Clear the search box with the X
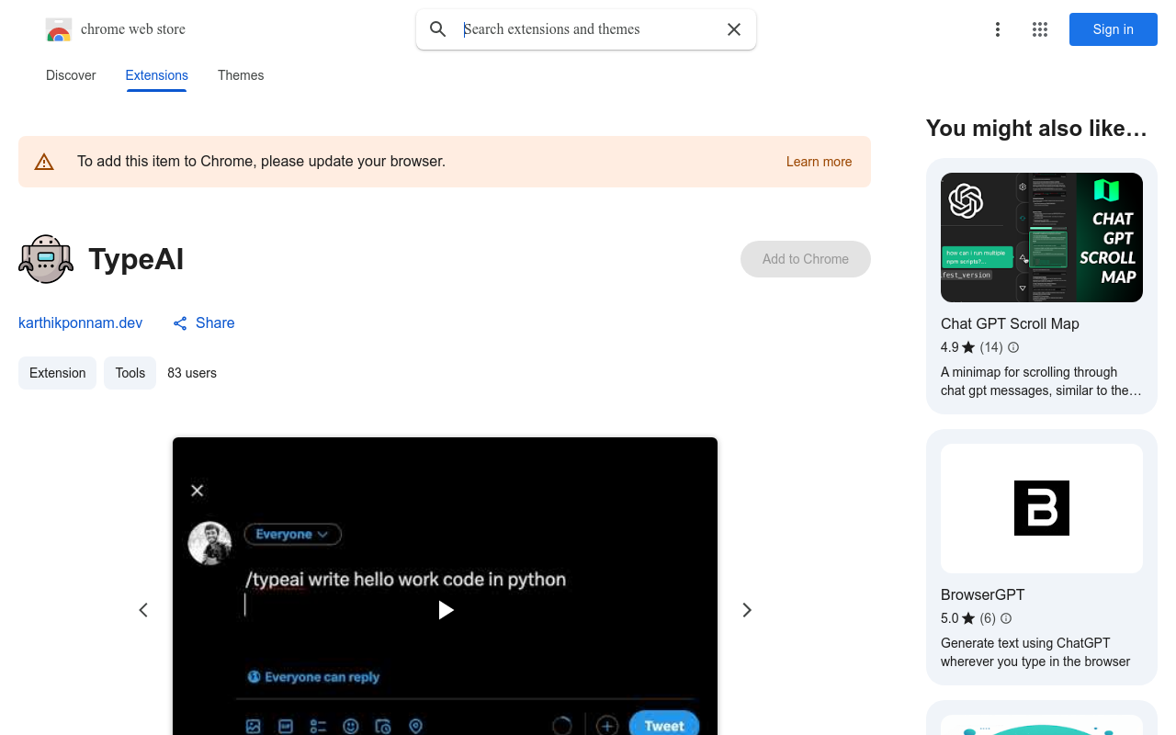 (734, 29)
